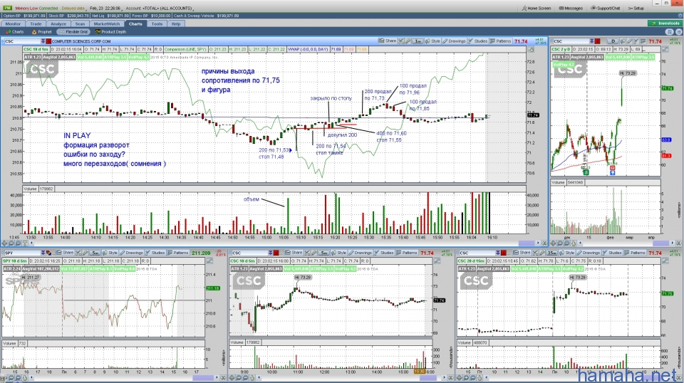Share the SPY chart
The image size is (684, 383).
[65, 252]
